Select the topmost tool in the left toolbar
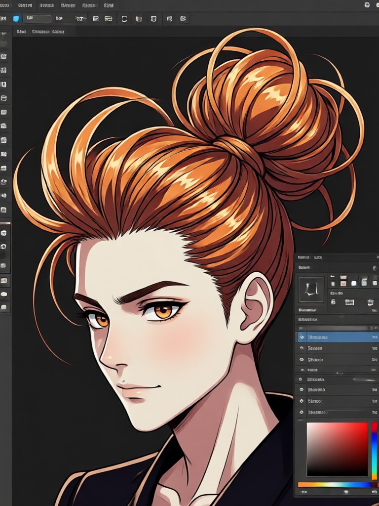The image size is (379, 506). click(x=3, y=34)
